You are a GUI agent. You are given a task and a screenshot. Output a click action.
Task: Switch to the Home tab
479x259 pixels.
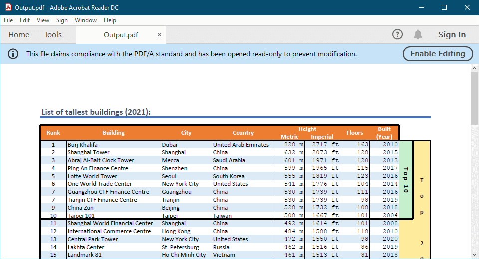pyautogui.click(x=19, y=35)
